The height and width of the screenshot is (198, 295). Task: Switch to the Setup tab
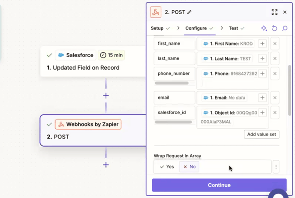coord(160,28)
